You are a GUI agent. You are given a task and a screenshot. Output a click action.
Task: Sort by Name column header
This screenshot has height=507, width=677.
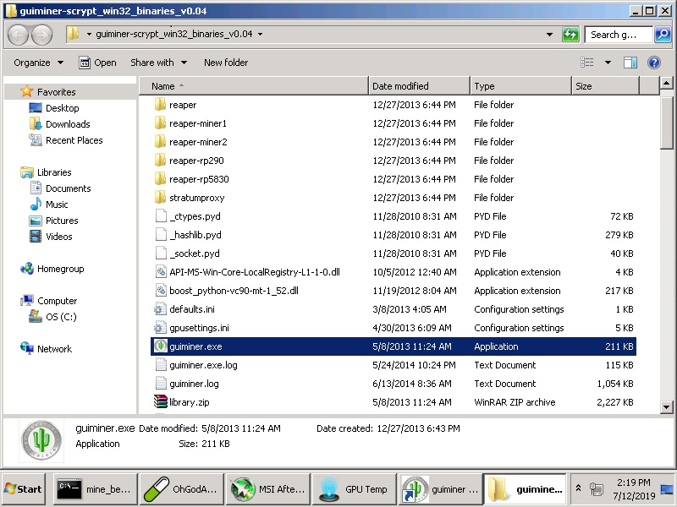point(254,86)
